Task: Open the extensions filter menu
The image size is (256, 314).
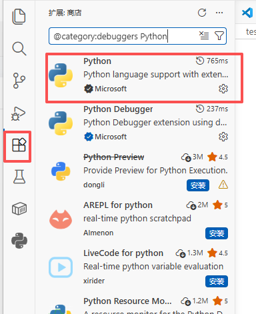Action: pos(219,35)
